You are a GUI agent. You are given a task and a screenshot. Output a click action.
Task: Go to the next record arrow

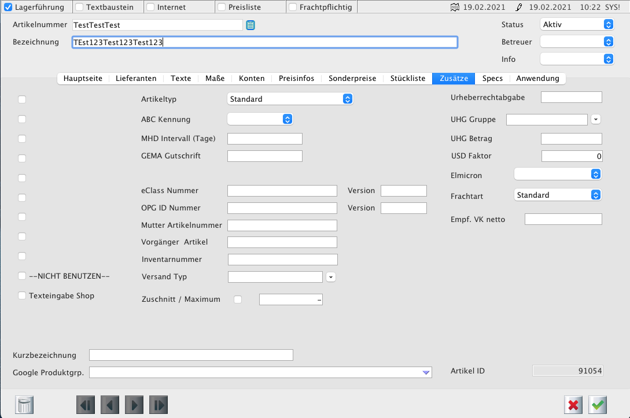tap(134, 405)
